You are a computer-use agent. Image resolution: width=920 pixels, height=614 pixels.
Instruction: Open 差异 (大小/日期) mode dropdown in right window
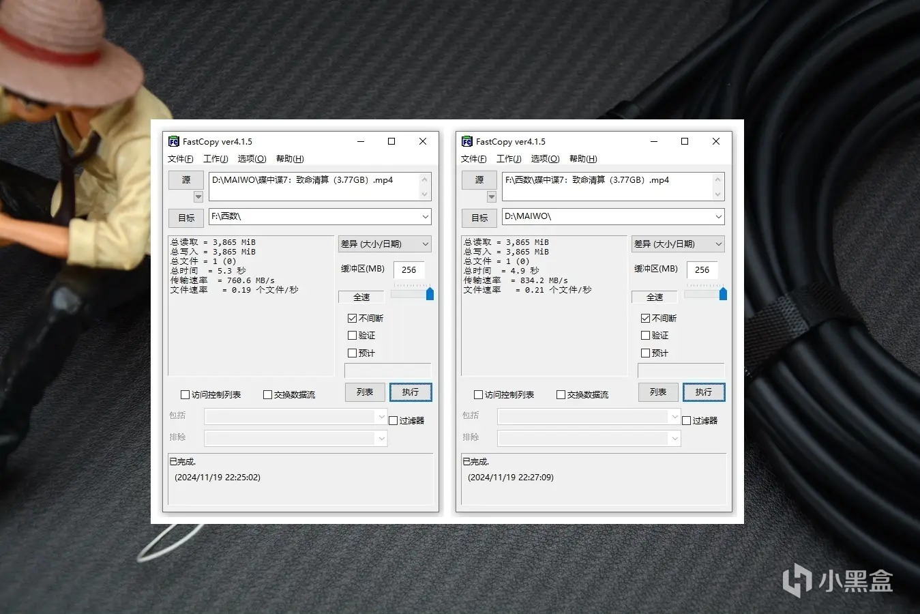tap(678, 244)
